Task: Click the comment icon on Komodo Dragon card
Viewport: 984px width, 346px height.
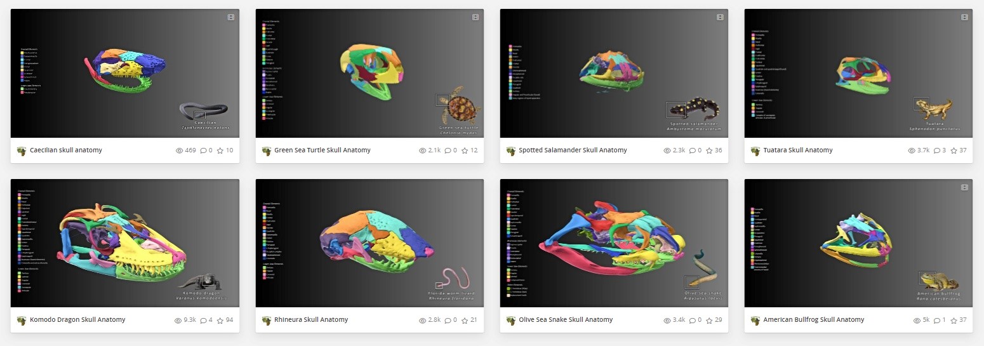Action: point(203,320)
